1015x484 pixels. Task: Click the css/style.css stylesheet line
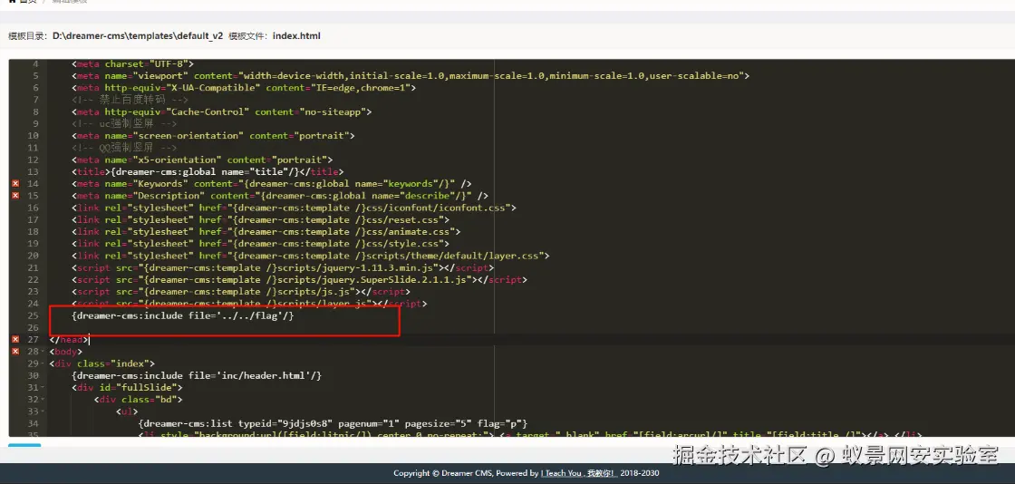tap(260, 243)
